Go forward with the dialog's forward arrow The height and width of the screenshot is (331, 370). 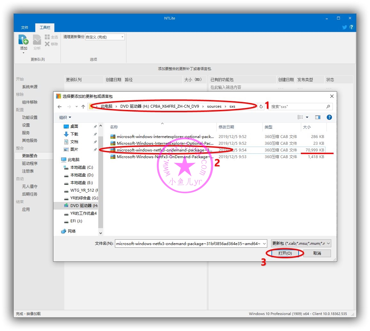(69, 107)
